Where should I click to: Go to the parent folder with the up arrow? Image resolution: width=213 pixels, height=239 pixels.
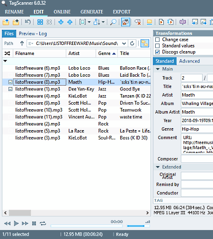(x=22, y=44)
